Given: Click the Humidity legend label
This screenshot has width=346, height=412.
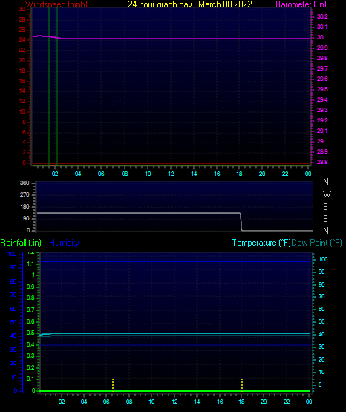Looking at the screenshot, I should [x=64, y=243].
